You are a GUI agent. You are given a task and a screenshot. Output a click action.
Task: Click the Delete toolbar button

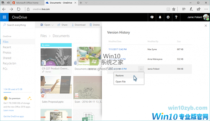(94, 25)
